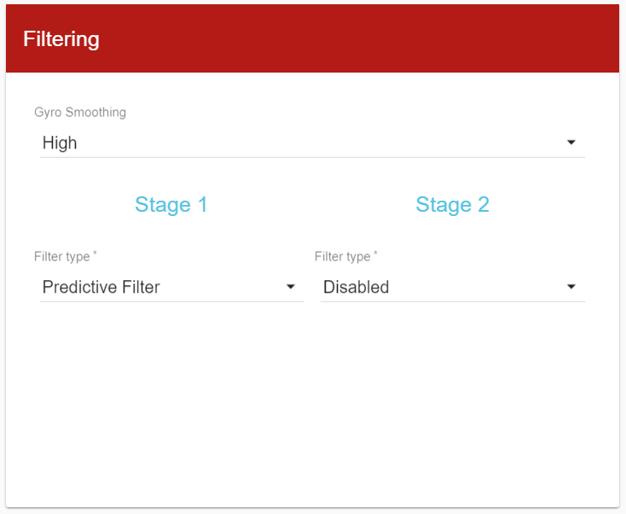626x514 pixels.
Task: Click the Stage 2 heading
Action: 452,205
